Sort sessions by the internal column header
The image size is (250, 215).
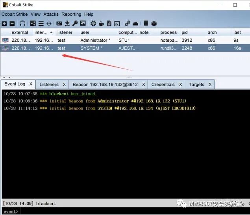tap(44, 32)
